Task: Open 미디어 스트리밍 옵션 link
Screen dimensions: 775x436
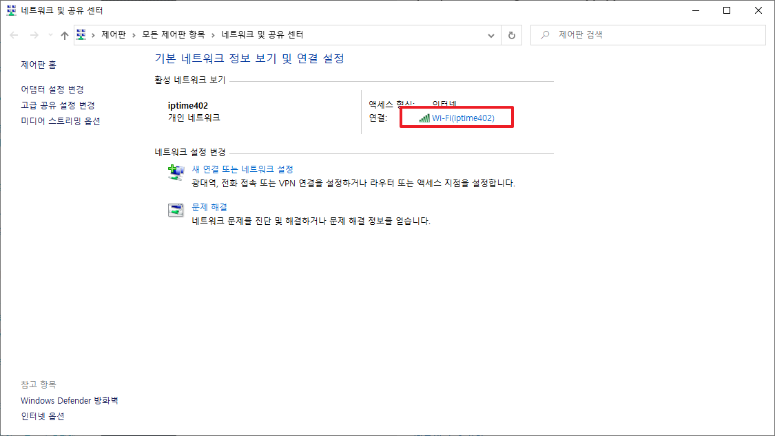Action: [61, 121]
